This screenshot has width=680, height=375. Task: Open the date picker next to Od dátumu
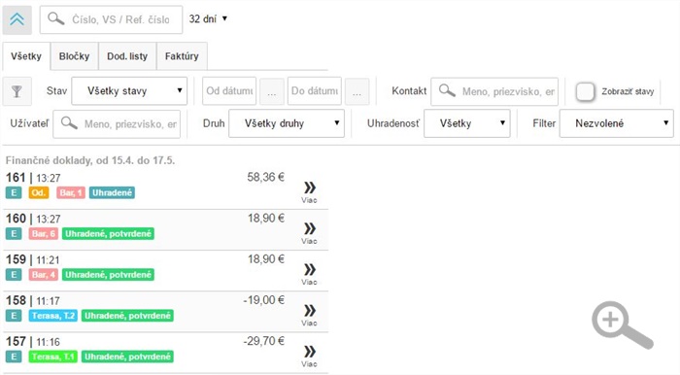(x=272, y=91)
